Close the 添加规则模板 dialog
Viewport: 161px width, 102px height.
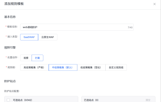[x=154, y=4]
